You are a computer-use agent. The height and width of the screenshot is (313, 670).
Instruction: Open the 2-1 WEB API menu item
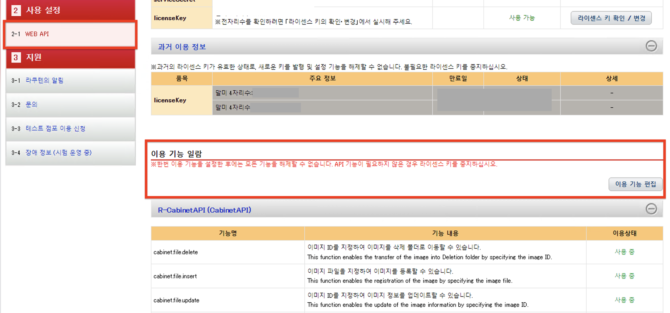[x=37, y=34]
